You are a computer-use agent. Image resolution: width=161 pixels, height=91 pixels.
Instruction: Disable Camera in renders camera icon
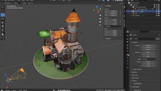159,11
